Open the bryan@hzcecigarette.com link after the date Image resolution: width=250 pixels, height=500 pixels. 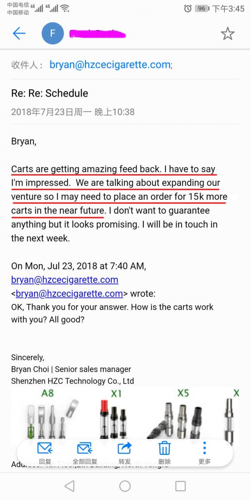click(x=65, y=280)
